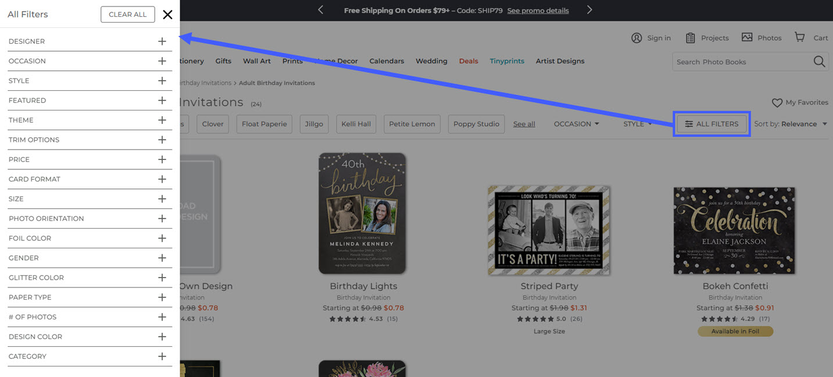The height and width of the screenshot is (377, 833).
Task: Open the Striped Party invitation thumbnail
Action: click(549, 230)
